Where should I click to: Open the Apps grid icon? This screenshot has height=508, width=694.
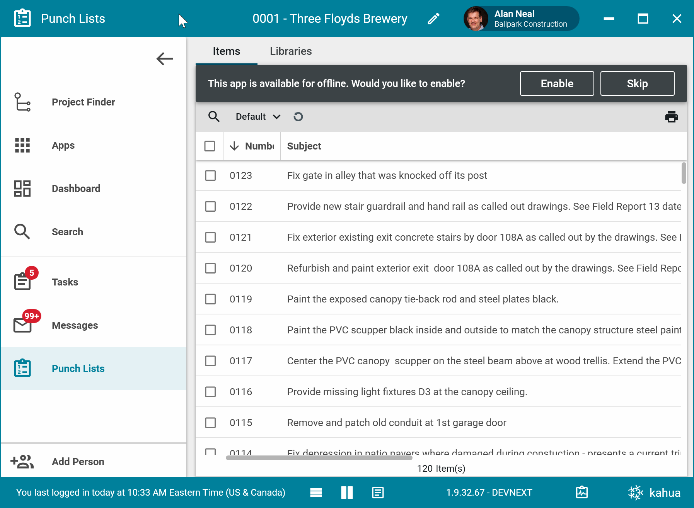[x=22, y=145]
